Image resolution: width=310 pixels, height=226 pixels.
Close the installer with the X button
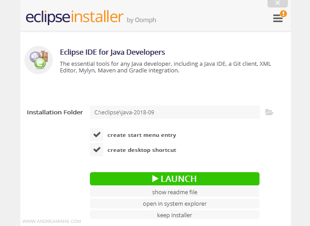(278, 3)
